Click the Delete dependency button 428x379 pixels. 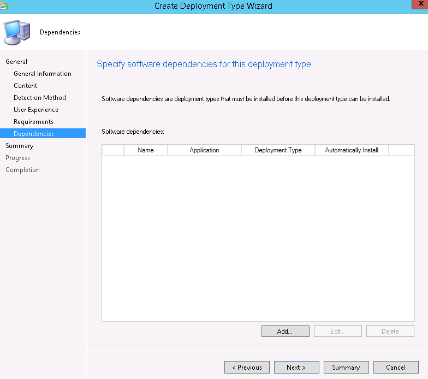point(390,331)
